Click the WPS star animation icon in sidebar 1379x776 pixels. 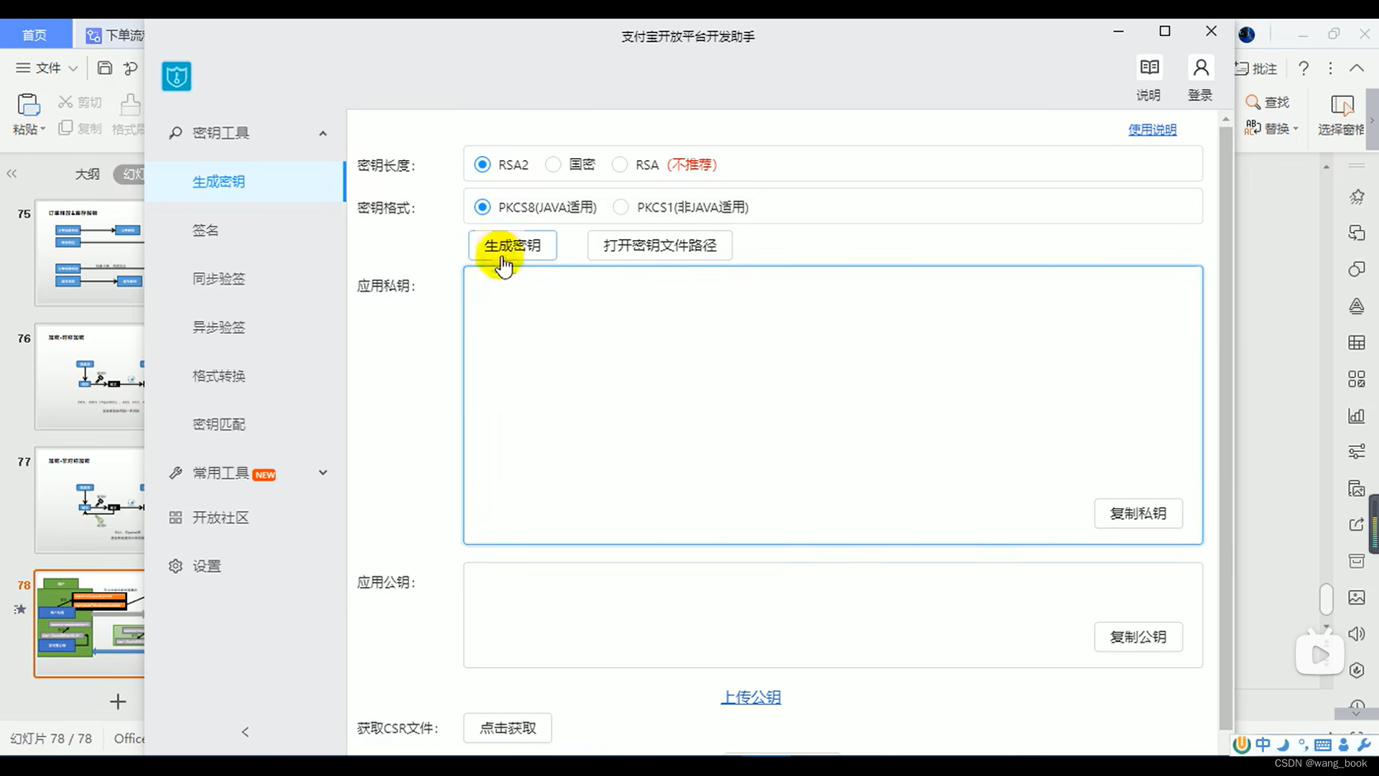pyautogui.click(x=1357, y=197)
